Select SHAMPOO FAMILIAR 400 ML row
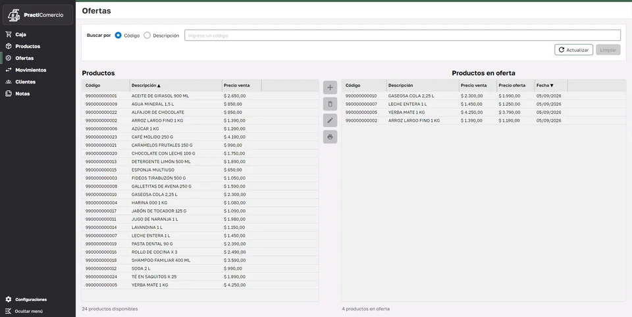Screen dimensions: 632x317 tap(200, 260)
